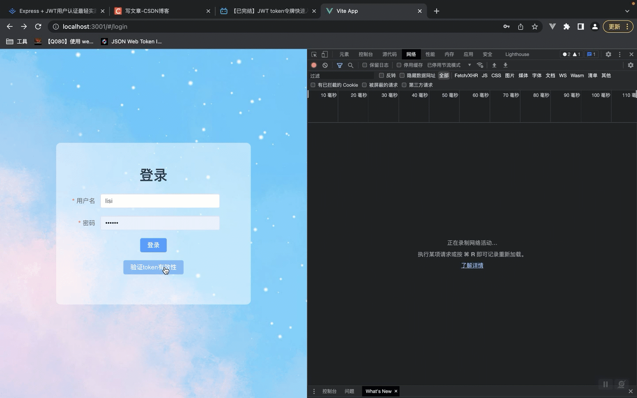Open the password key icon
Screen dimensions: 637x398
507,27
